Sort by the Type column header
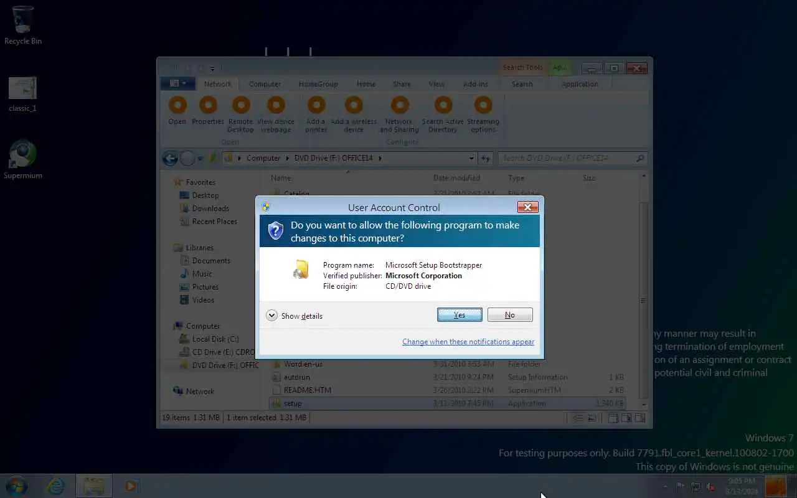 point(516,178)
